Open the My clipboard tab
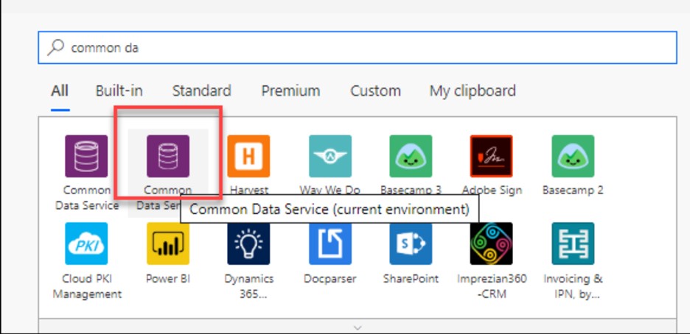The image size is (690, 334). pyautogui.click(x=473, y=91)
